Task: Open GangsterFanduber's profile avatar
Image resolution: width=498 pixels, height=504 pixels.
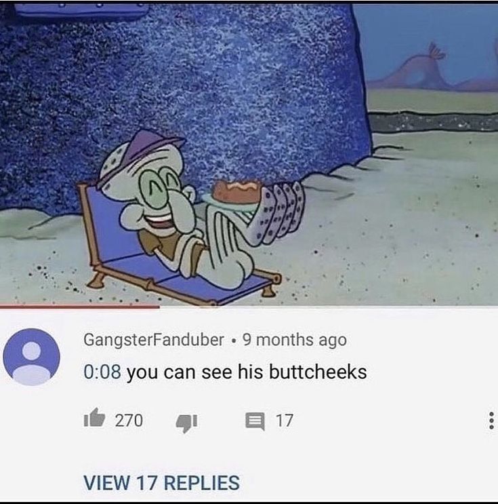Action: [x=31, y=357]
